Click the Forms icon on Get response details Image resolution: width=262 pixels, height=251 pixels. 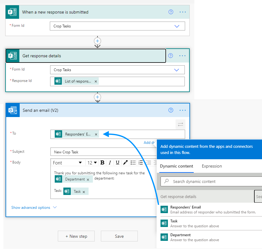(x=13, y=56)
